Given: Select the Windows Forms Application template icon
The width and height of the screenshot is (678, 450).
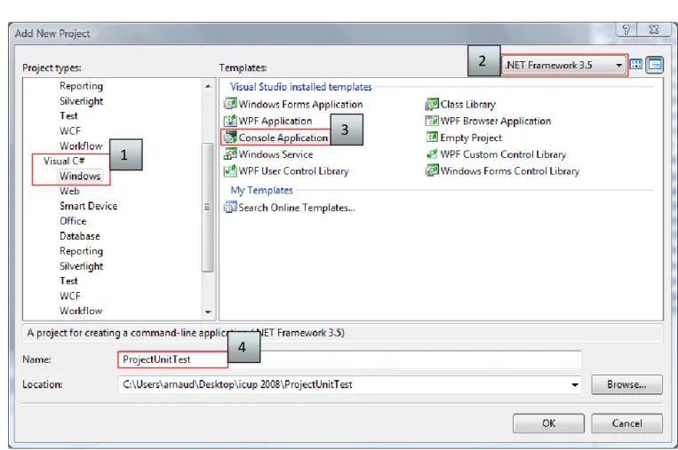Looking at the screenshot, I should click(230, 104).
